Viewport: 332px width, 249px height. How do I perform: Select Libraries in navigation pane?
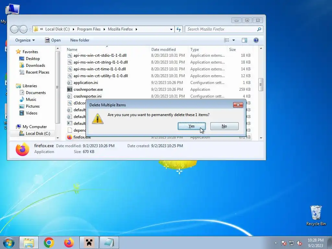pyautogui.click(x=30, y=86)
